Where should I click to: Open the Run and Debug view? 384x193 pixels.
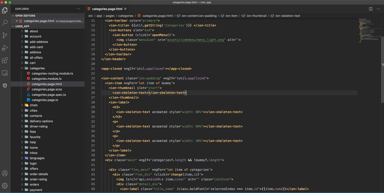pyautogui.click(x=5, y=48)
